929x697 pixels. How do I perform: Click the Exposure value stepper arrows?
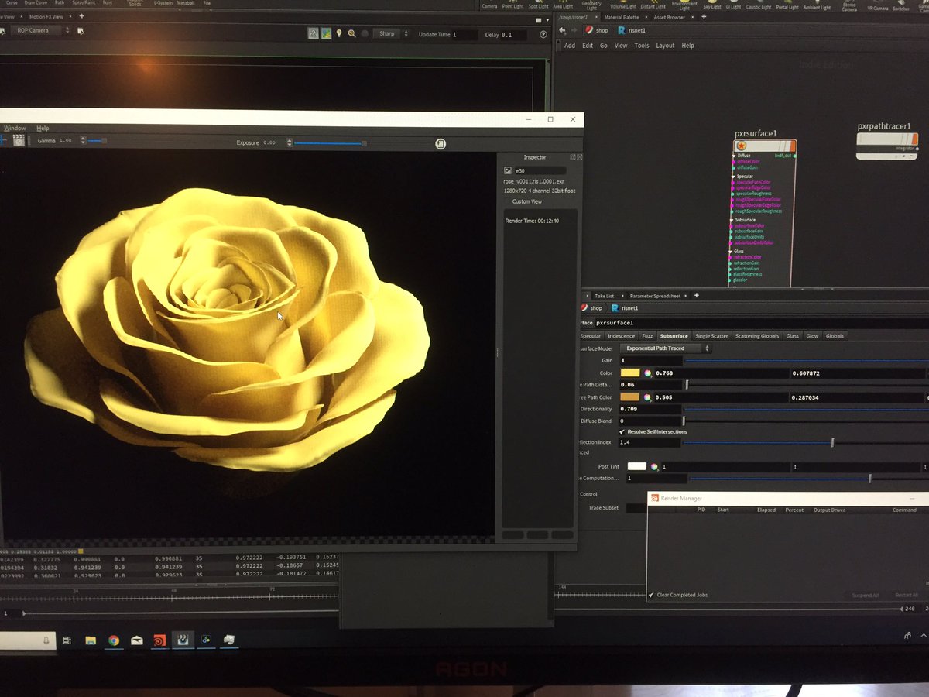[x=290, y=142]
